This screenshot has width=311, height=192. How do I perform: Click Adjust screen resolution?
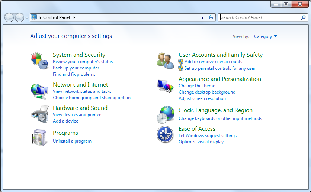[202, 98]
